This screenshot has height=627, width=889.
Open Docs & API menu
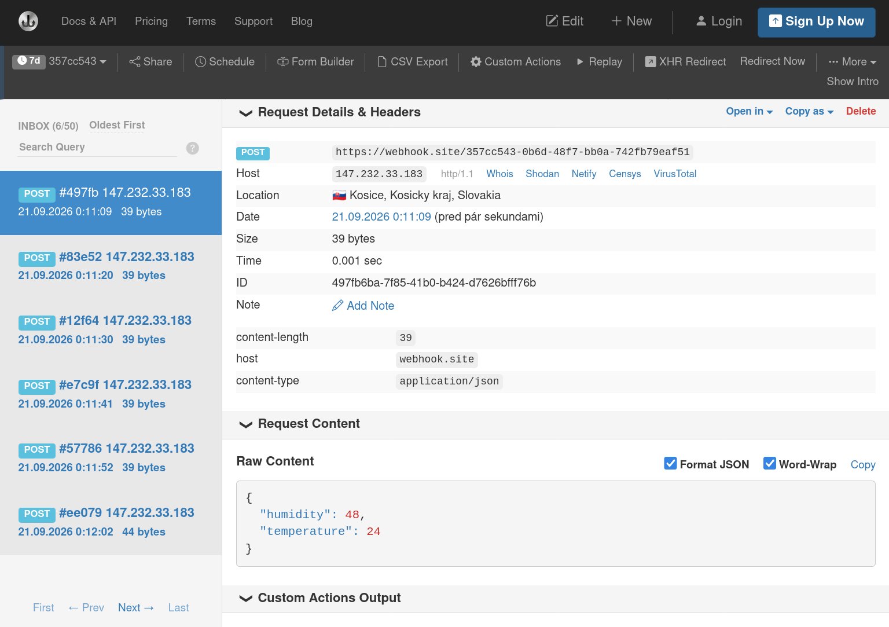[x=89, y=21]
